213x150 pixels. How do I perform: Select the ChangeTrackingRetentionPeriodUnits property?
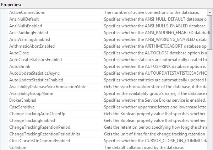45,134
